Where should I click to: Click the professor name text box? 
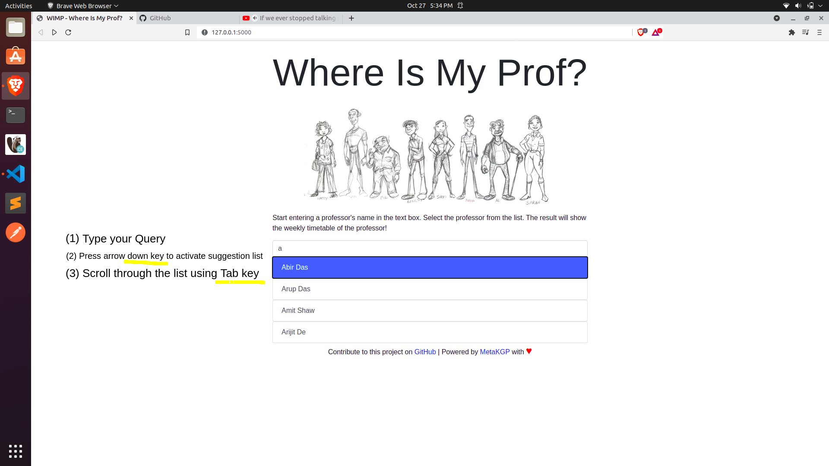tap(430, 249)
